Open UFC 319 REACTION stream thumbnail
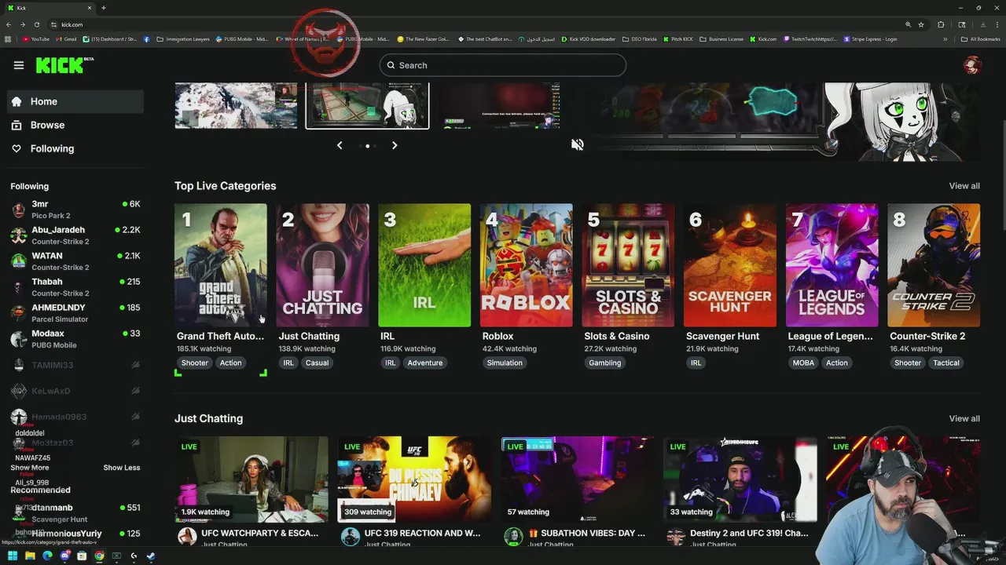This screenshot has width=1006, height=565. point(414,479)
